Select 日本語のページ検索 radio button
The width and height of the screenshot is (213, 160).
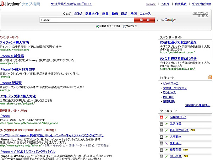[97, 27]
